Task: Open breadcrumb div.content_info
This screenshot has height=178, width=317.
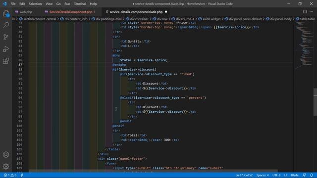Action: tap(76, 19)
